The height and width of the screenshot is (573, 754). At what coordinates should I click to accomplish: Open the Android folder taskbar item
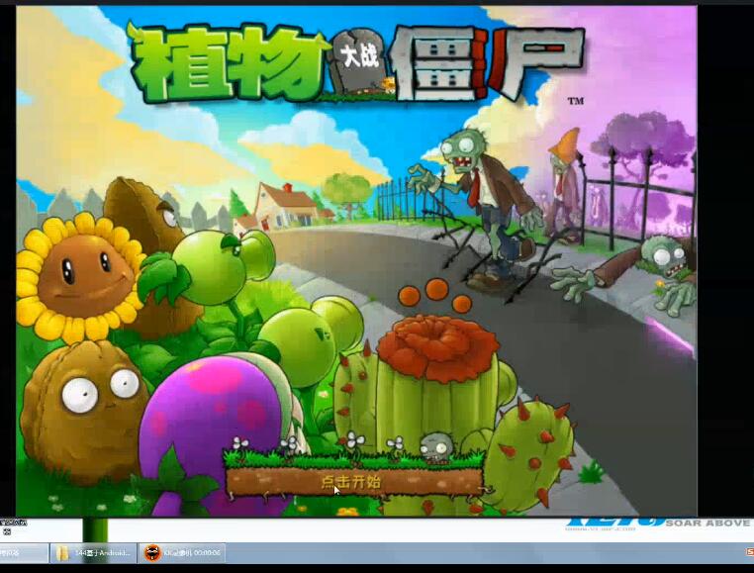point(94,553)
